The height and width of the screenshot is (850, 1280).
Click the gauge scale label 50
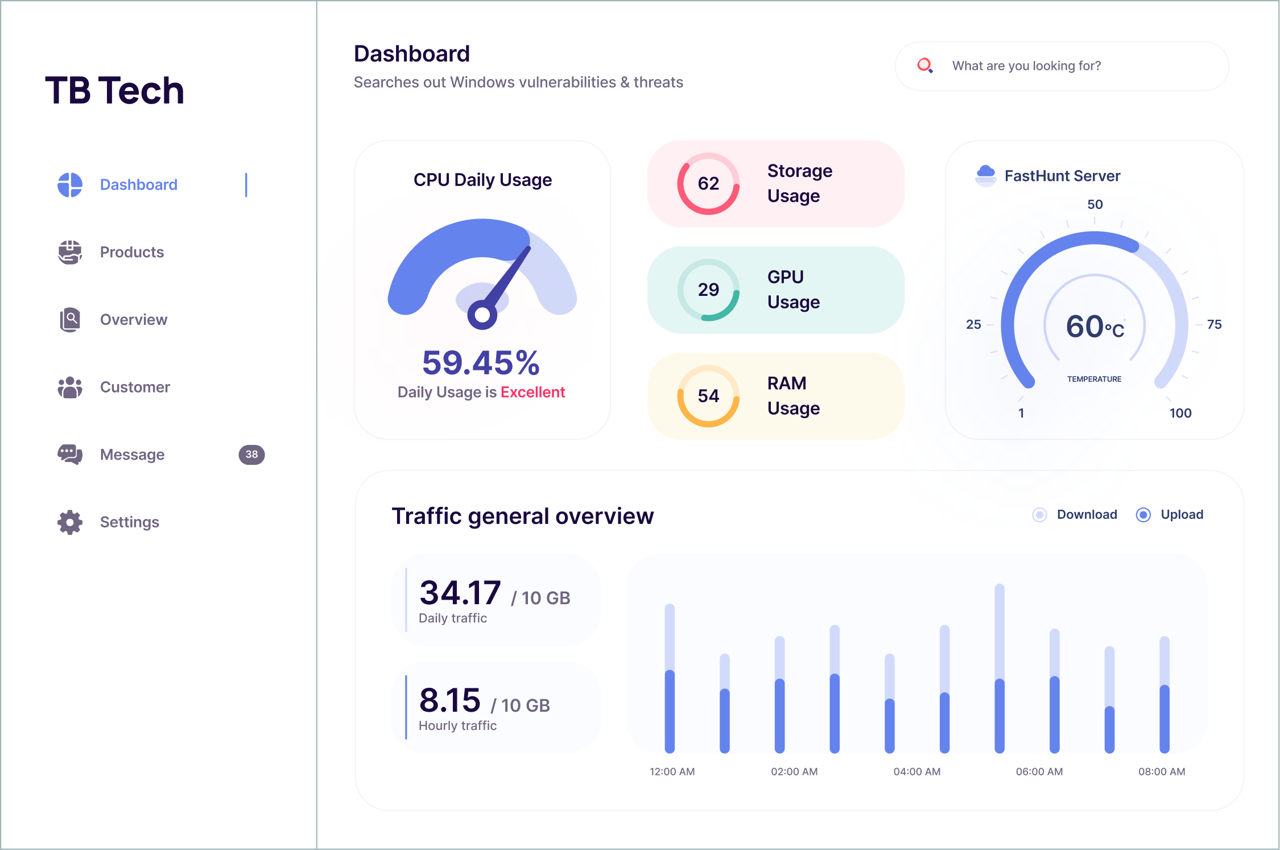pyautogui.click(x=1095, y=204)
